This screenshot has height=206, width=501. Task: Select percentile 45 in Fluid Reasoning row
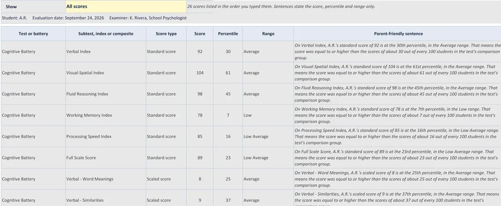click(228, 94)
